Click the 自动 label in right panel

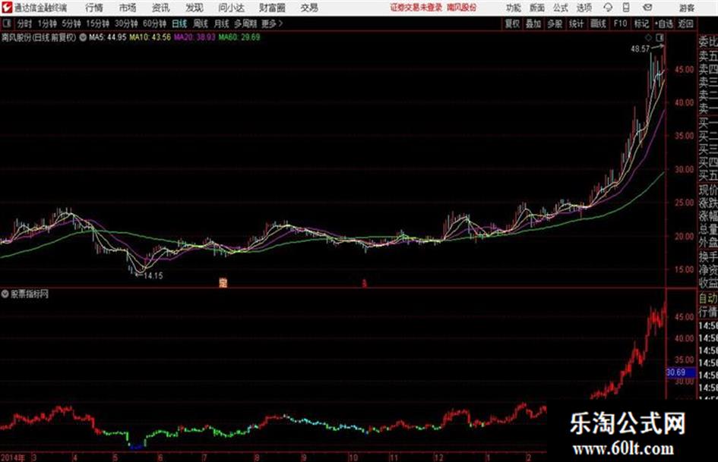(708, 298)
